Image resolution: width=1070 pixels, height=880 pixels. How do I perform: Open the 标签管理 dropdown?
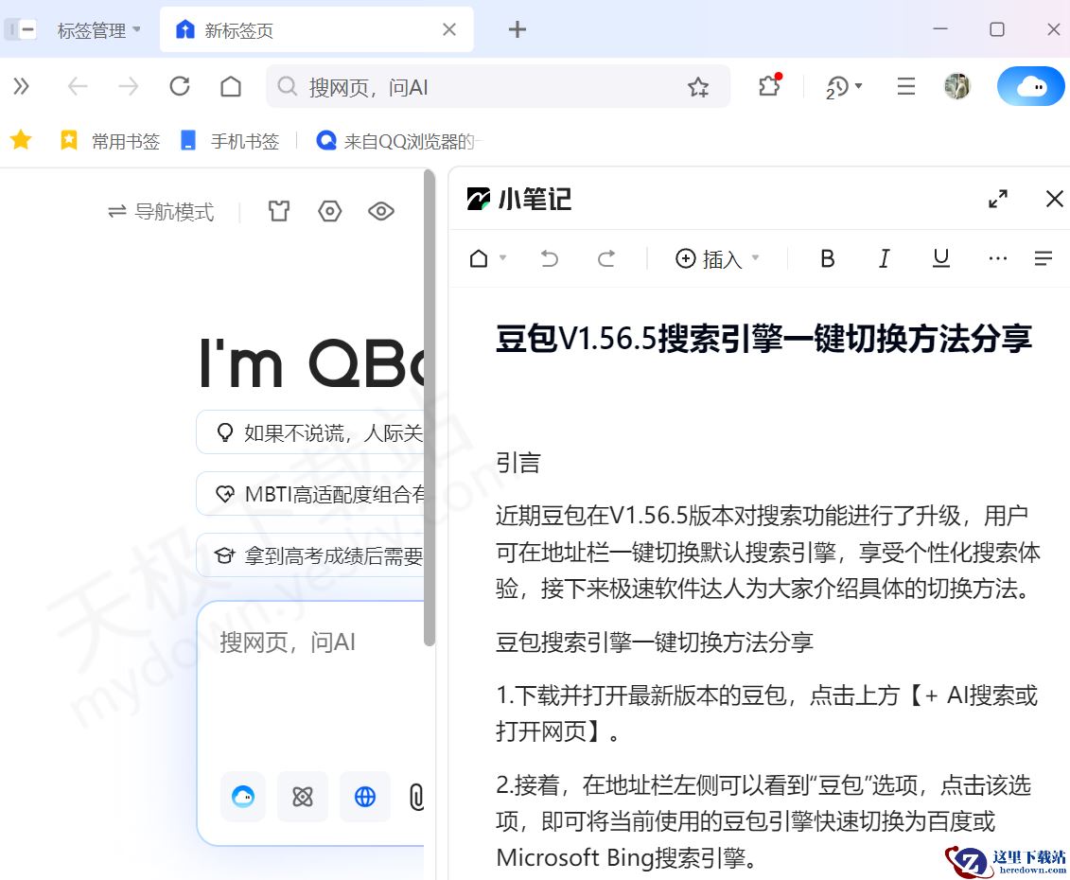[99, 30]
